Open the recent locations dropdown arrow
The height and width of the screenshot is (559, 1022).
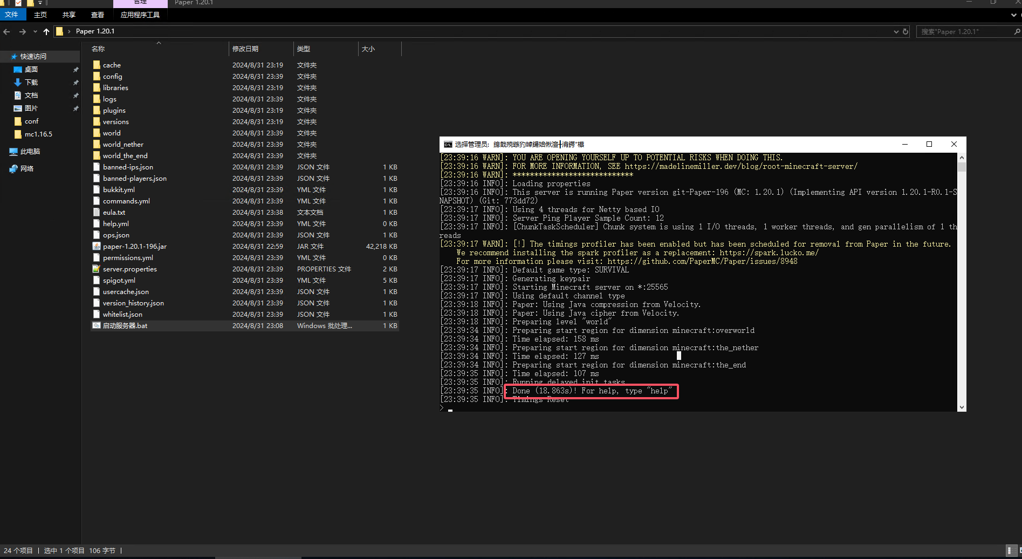(x=36, y=31)
